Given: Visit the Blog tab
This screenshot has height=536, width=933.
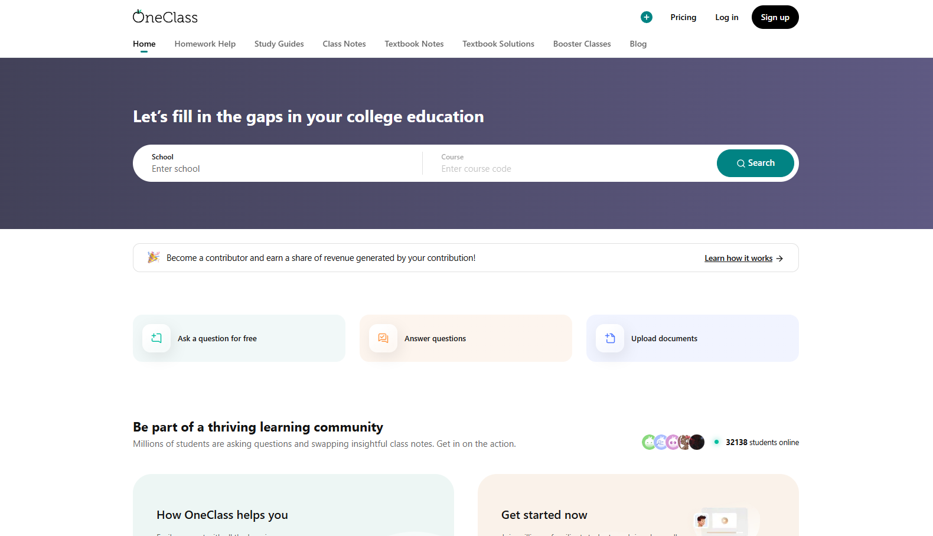Looking at the screenshot, I should coord(638,44).
